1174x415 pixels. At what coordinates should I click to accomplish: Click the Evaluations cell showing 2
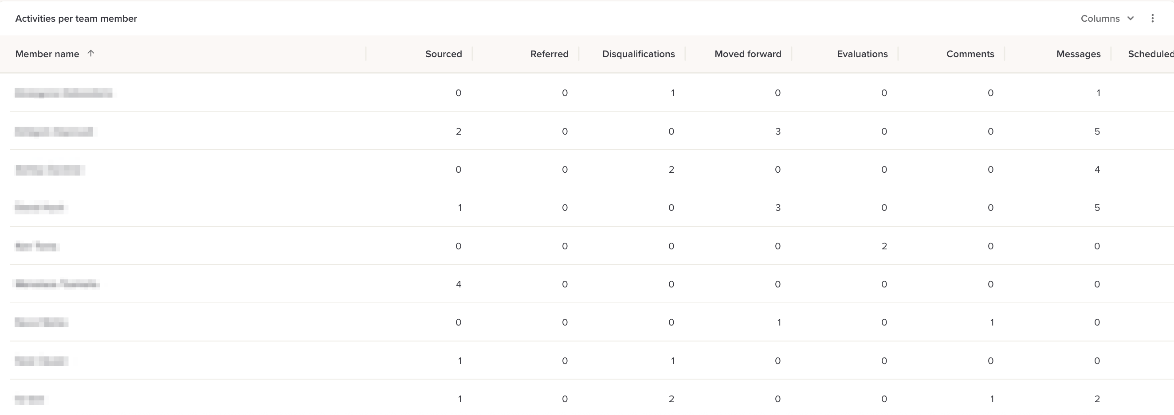tap(883, 246)
